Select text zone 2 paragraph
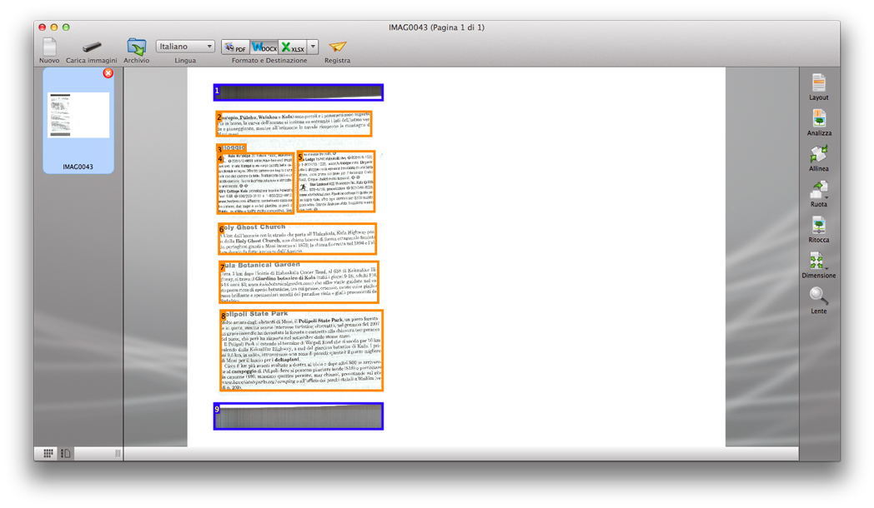Viewport: 874px width, 508px height. click(x=294, y=123)
